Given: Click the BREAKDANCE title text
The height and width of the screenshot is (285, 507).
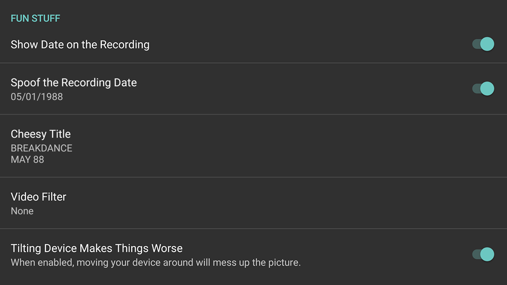Looking at the screenshot, I should [42, 148].
